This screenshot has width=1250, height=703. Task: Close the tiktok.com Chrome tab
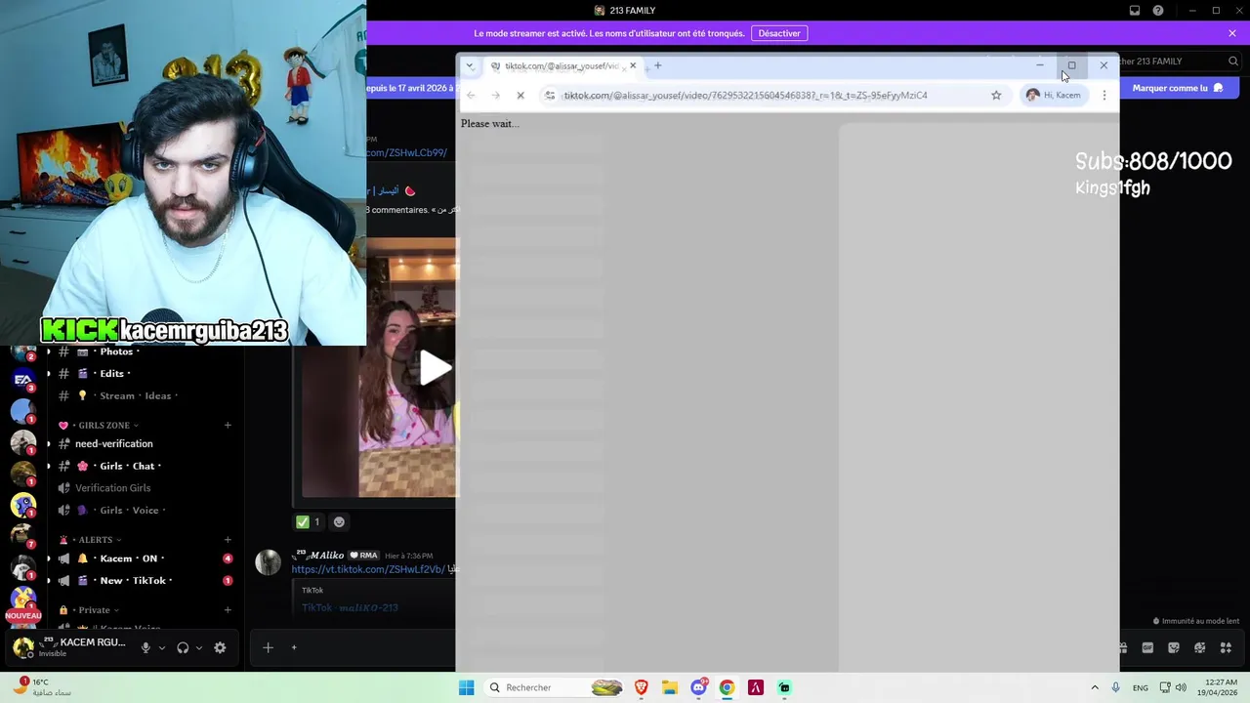coord(633,65)
